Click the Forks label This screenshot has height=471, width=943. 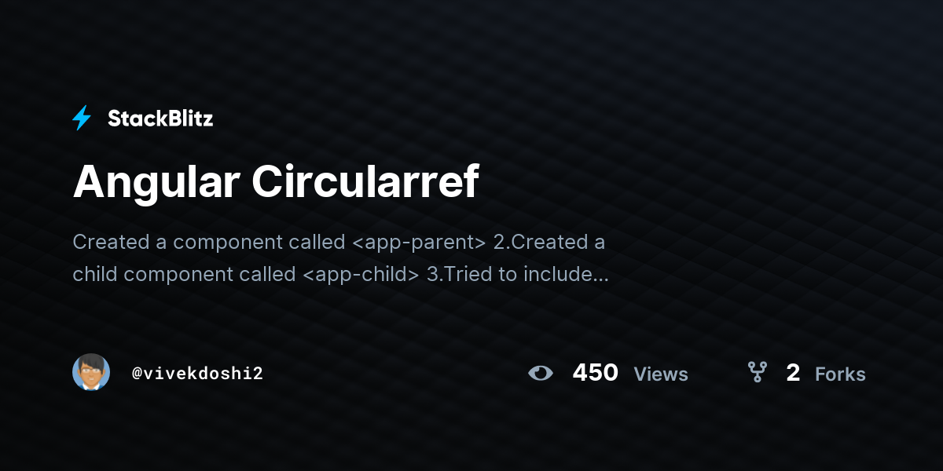tap(840, 374)
